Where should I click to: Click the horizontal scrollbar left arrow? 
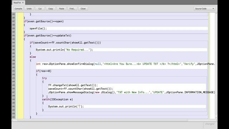(13, 120)
